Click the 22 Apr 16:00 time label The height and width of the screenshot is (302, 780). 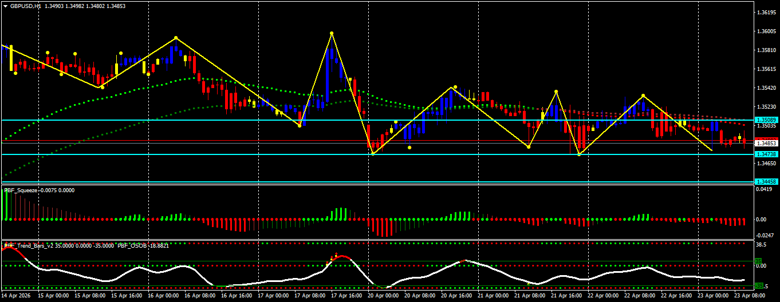(x=676, y=296)
